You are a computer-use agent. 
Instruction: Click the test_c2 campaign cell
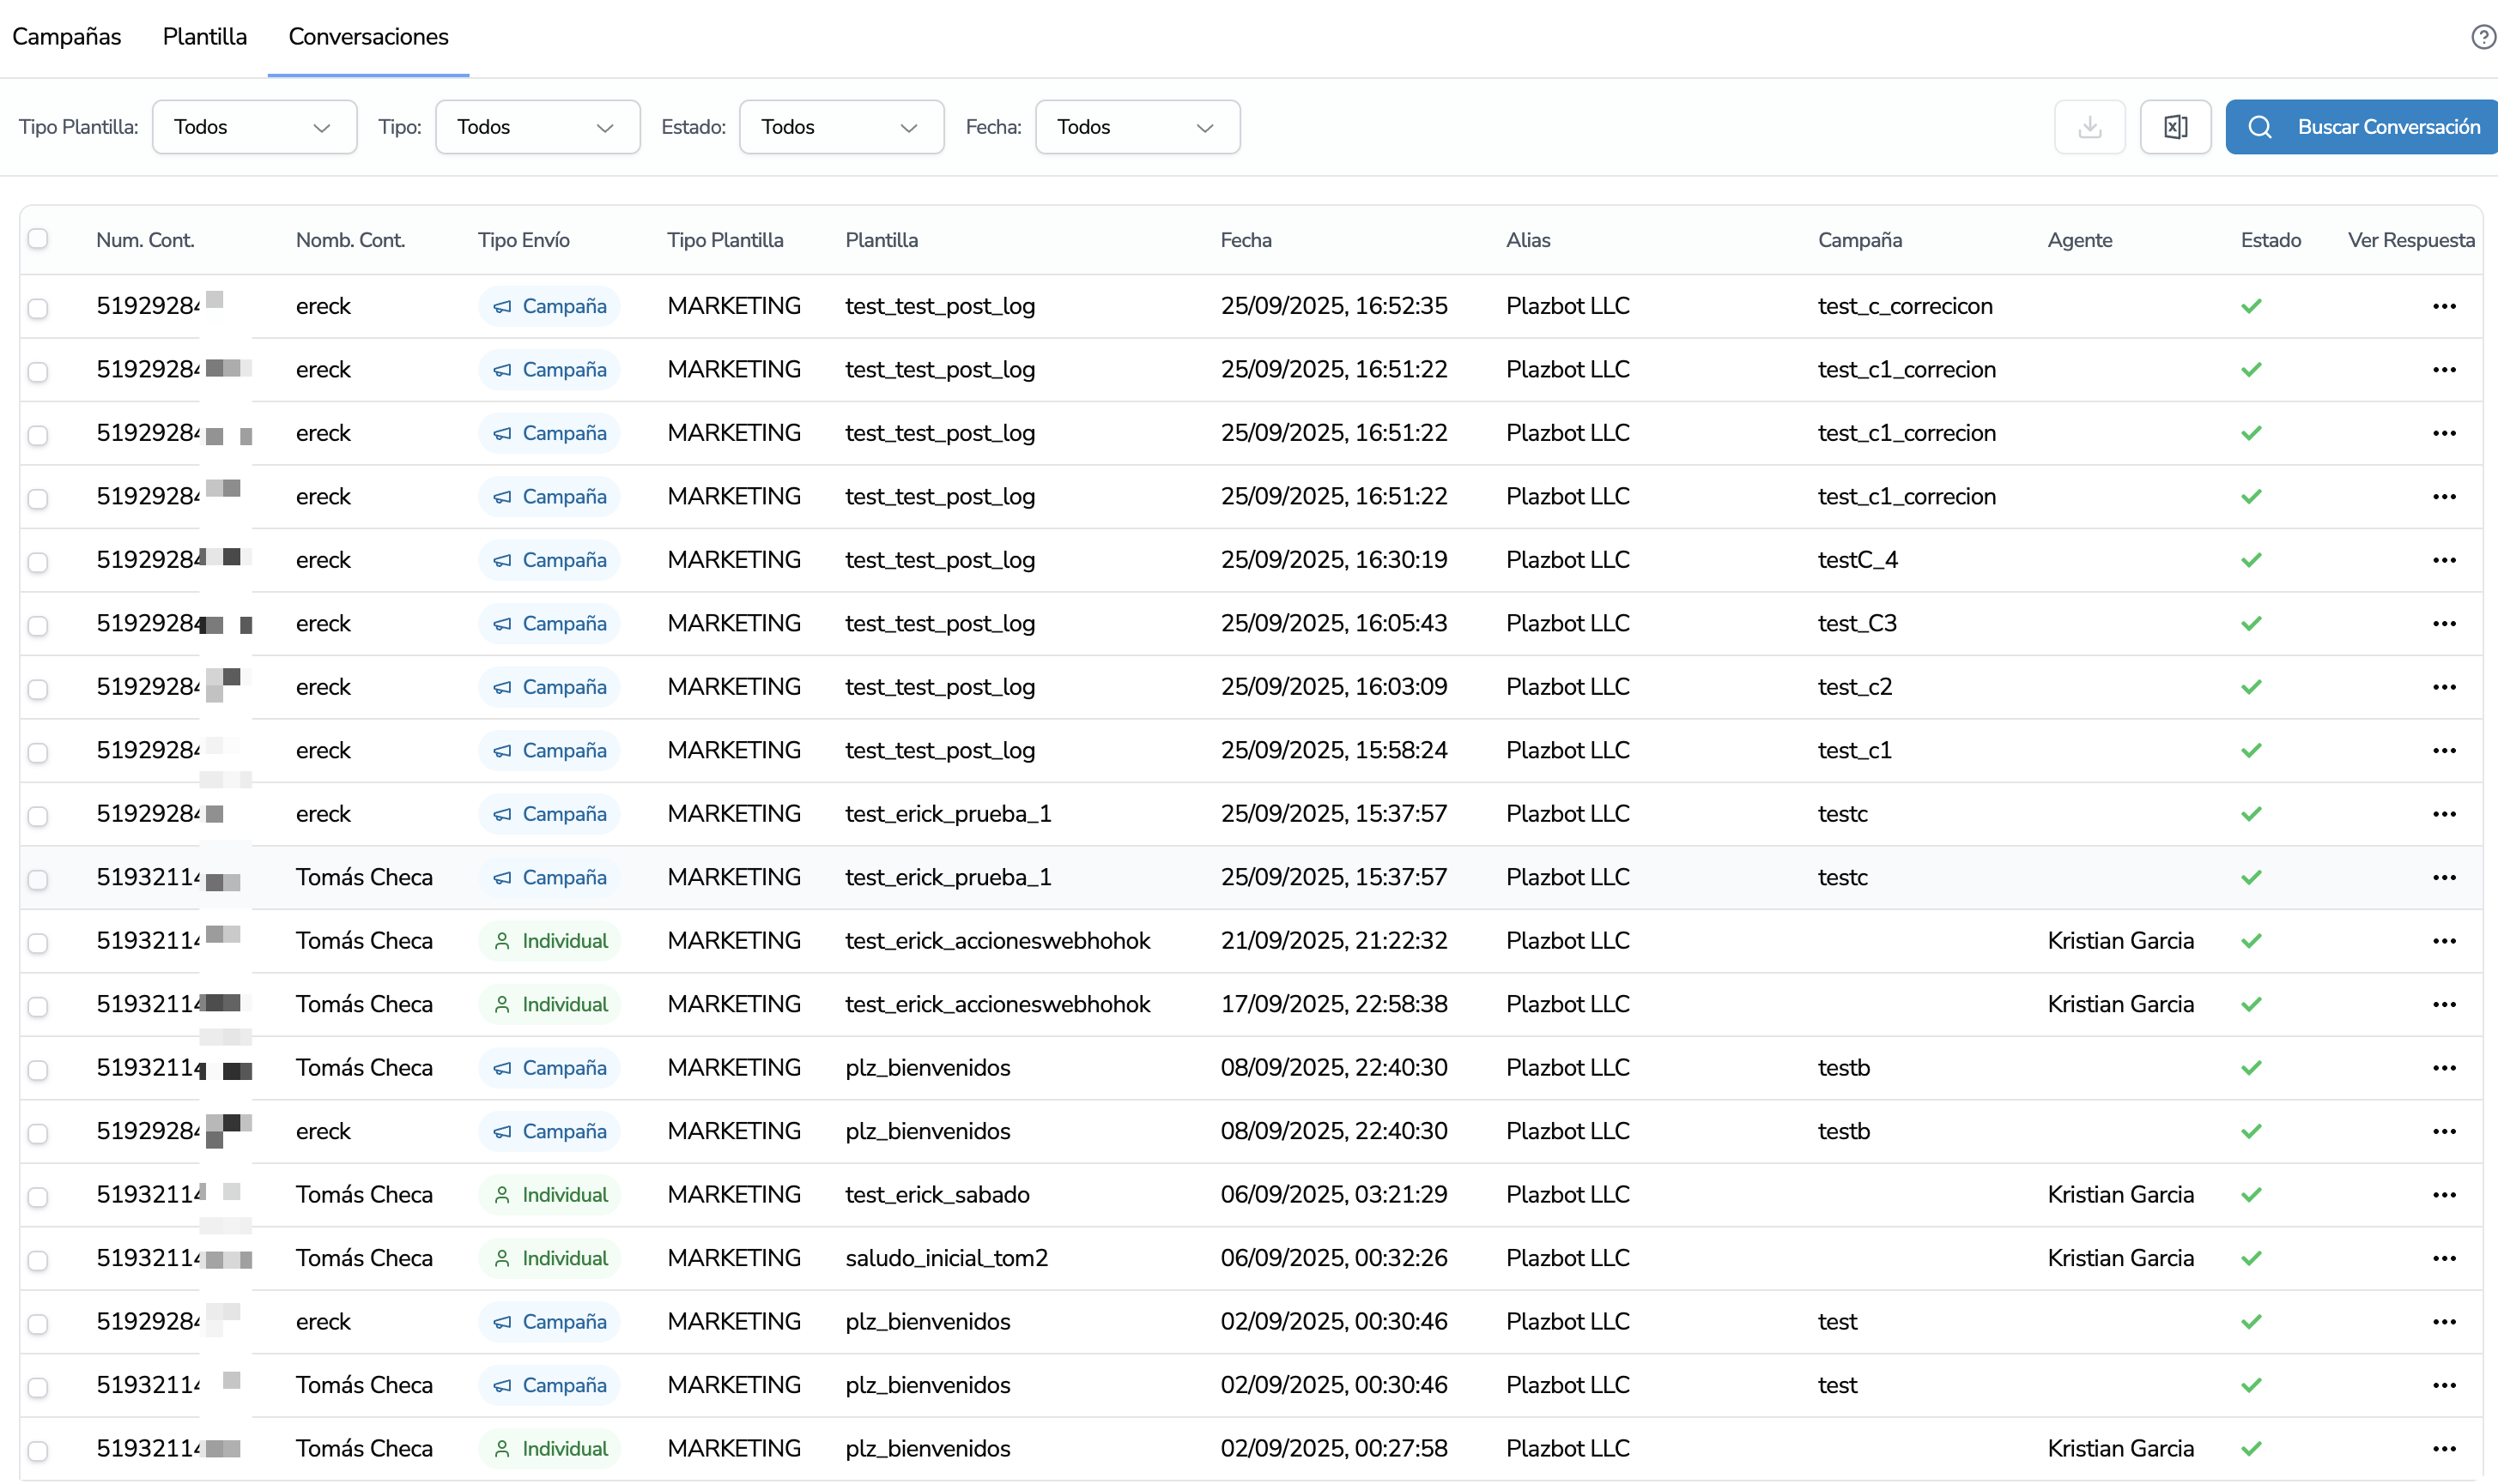tap(1855, 687)
